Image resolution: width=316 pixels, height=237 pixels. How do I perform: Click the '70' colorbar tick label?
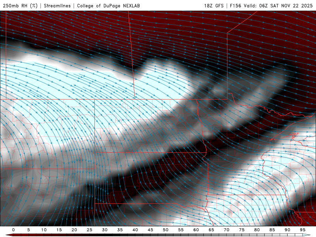226,230
